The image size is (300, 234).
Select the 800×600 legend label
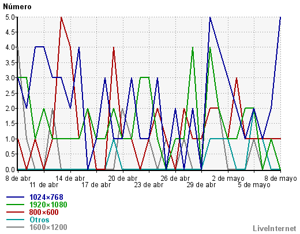point(44,212)
